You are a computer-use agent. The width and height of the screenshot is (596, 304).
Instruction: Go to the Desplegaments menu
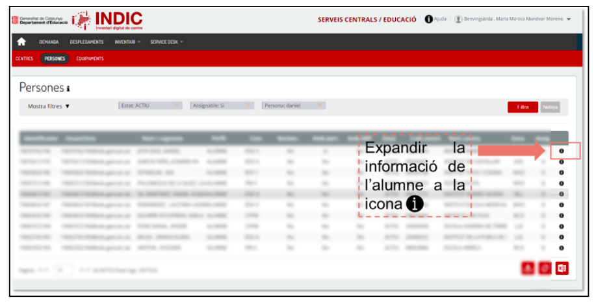[x=86, y=42]
